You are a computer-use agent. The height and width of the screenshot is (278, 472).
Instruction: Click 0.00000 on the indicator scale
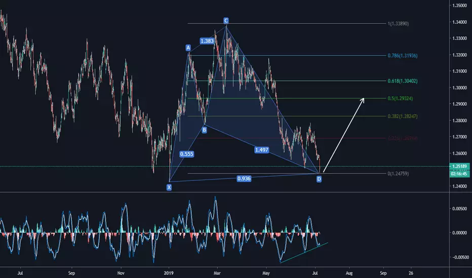point(460,233)
